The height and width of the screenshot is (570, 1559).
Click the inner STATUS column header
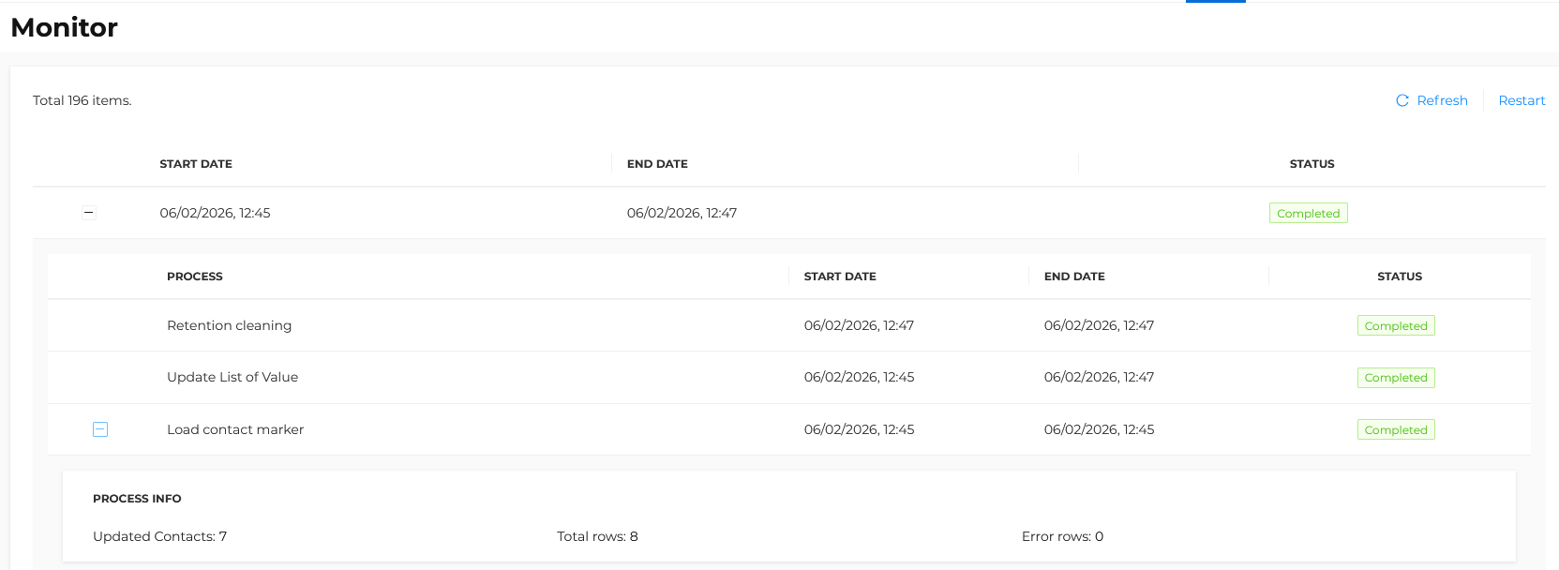1400,277
